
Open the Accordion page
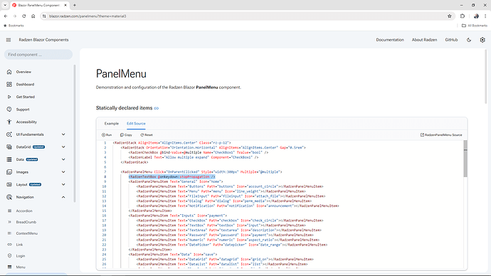click(x=24, y=211)
